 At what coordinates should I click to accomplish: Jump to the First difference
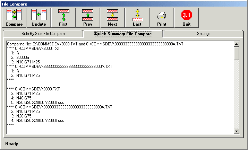[63, 18]
